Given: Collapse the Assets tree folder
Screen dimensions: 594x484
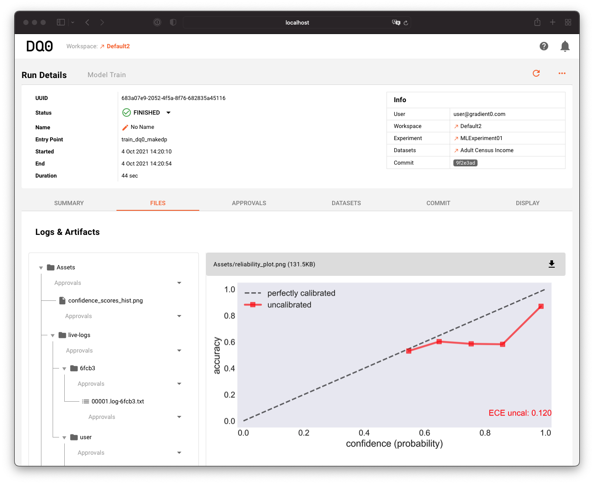Looking at the screenshot, I should click(41, 268).
